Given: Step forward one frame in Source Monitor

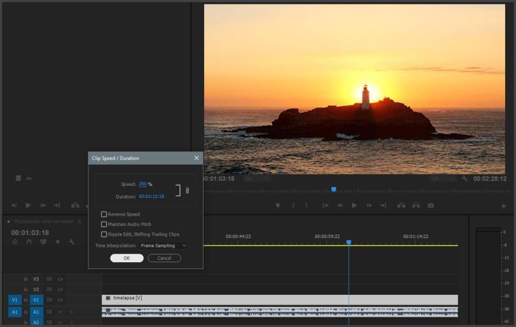Looking at the screenshot, I should [x=43, y=205].
